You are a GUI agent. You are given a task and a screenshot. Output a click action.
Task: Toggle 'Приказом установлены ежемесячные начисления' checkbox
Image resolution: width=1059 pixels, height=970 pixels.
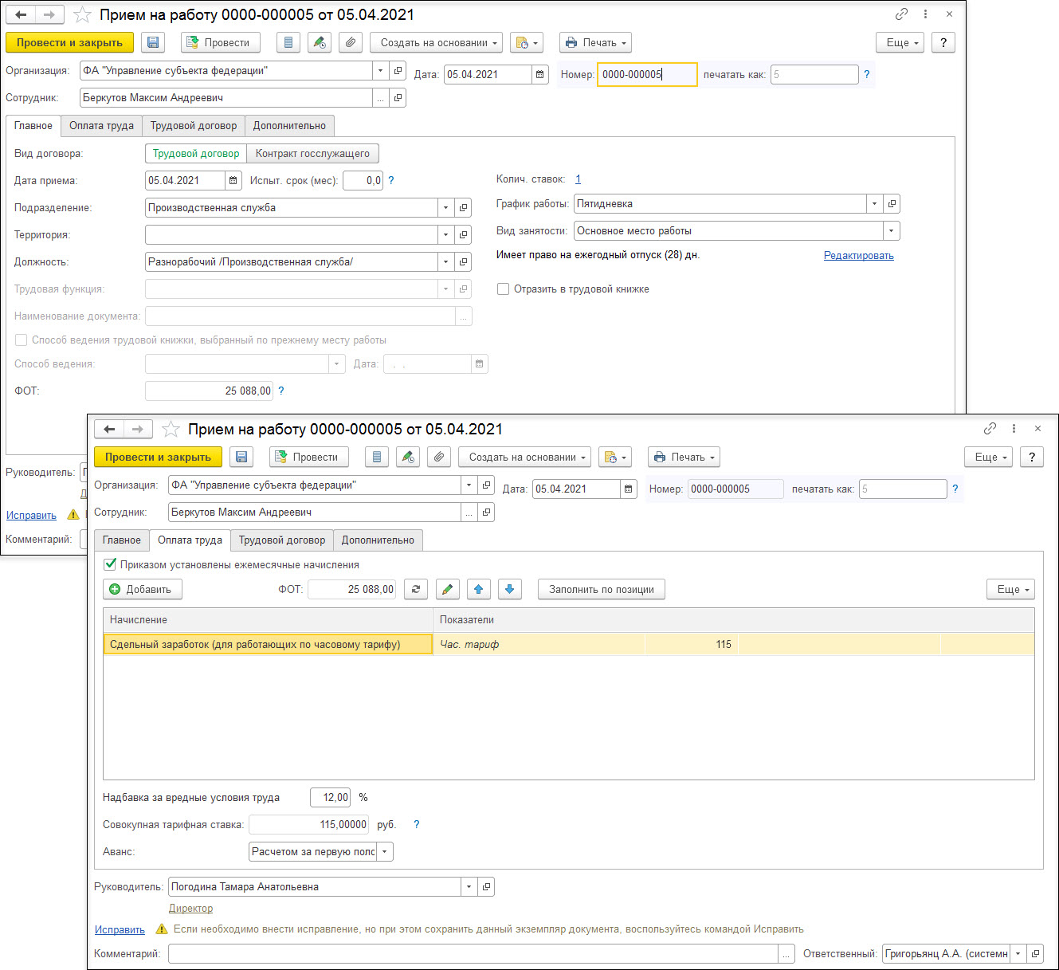pos(110,564)
